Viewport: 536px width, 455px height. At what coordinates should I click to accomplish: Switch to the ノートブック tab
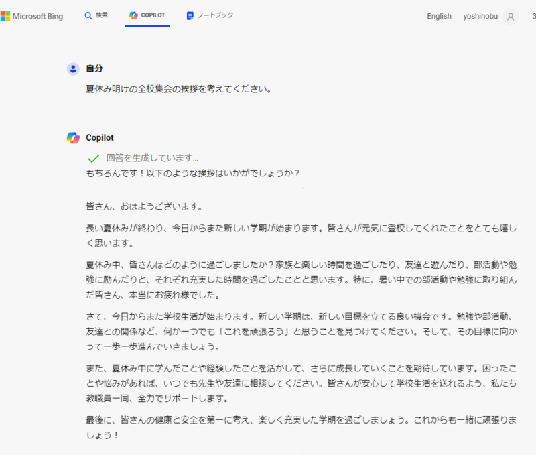(x=210, y=15)
